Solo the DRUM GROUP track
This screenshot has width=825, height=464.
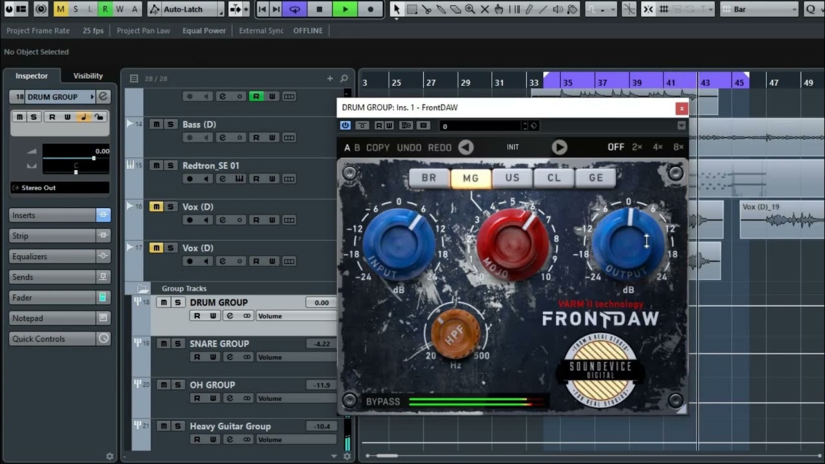click(178, 303)
